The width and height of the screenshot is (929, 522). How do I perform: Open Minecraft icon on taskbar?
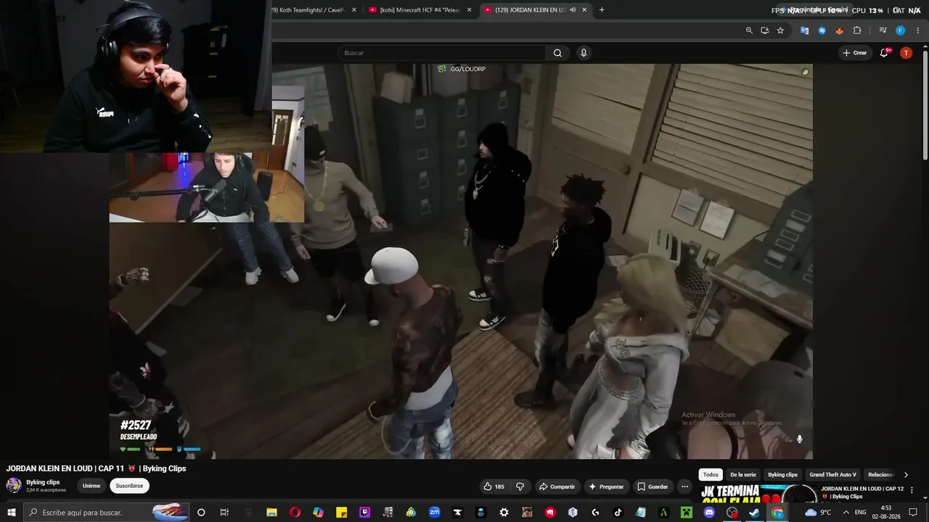687,513
